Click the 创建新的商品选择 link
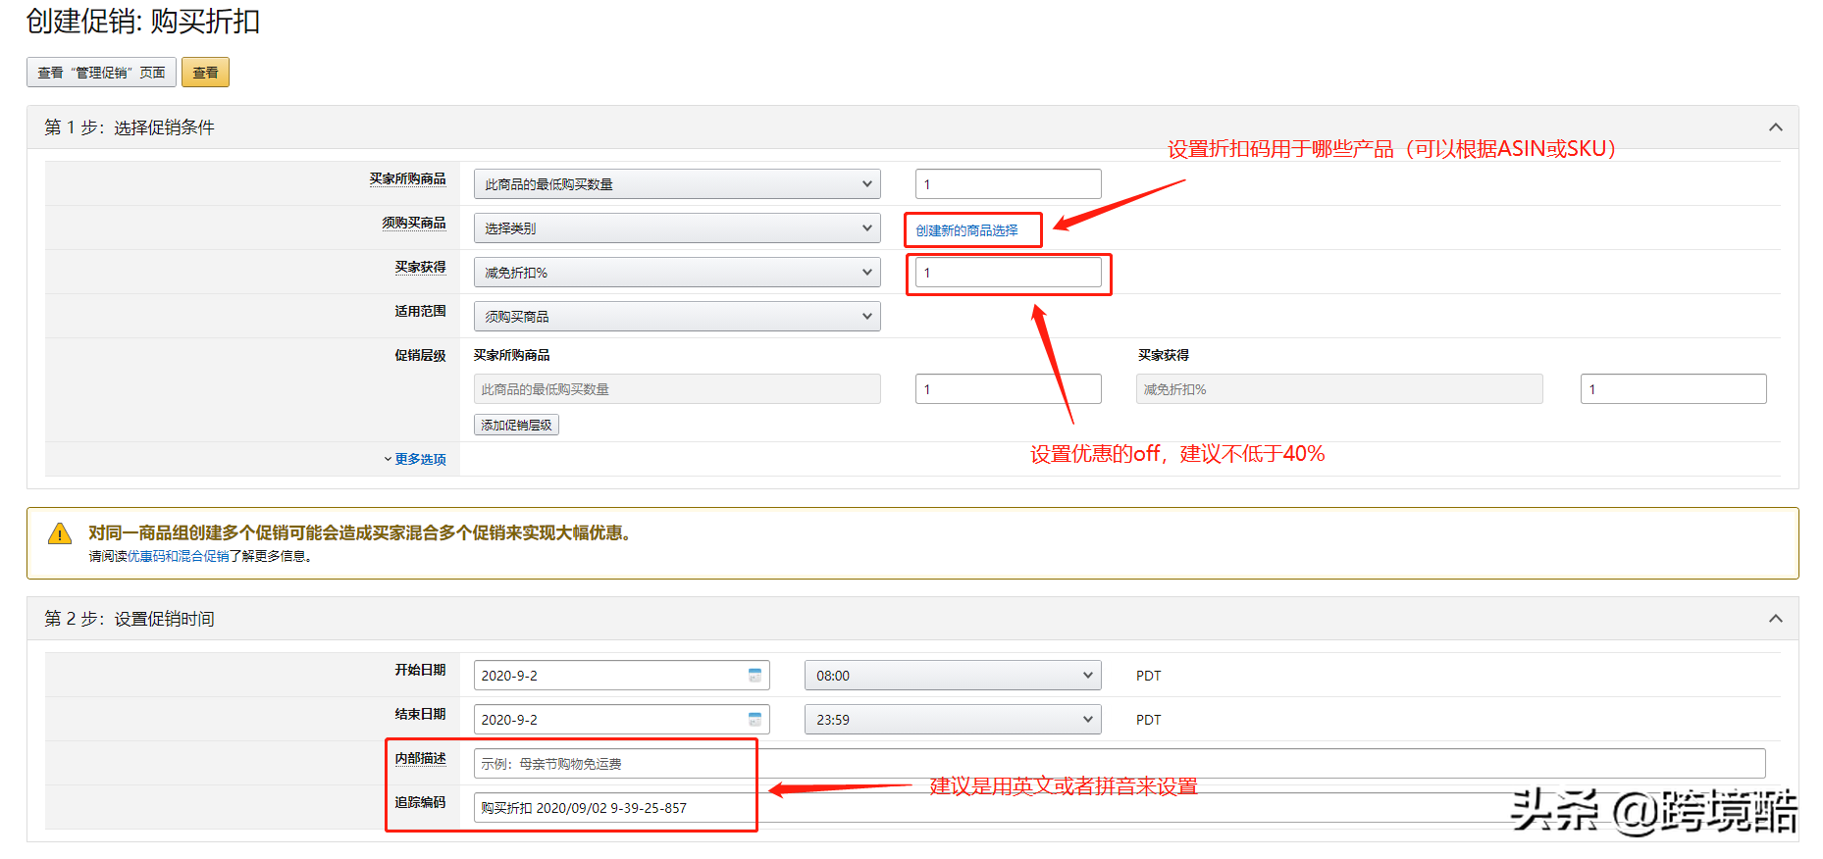Screen dimensions: 1823x859 [966, 230]
